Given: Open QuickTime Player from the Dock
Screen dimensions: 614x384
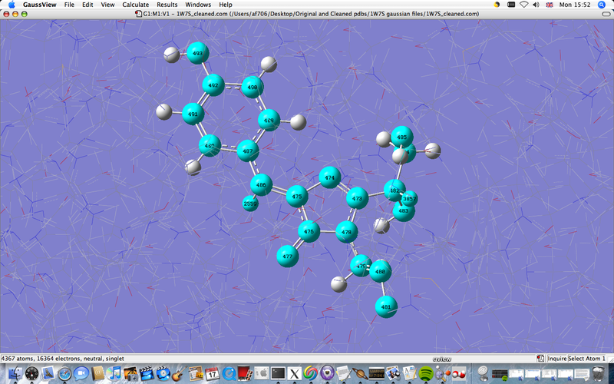Looking at the screenshot, I should (229, 373).
